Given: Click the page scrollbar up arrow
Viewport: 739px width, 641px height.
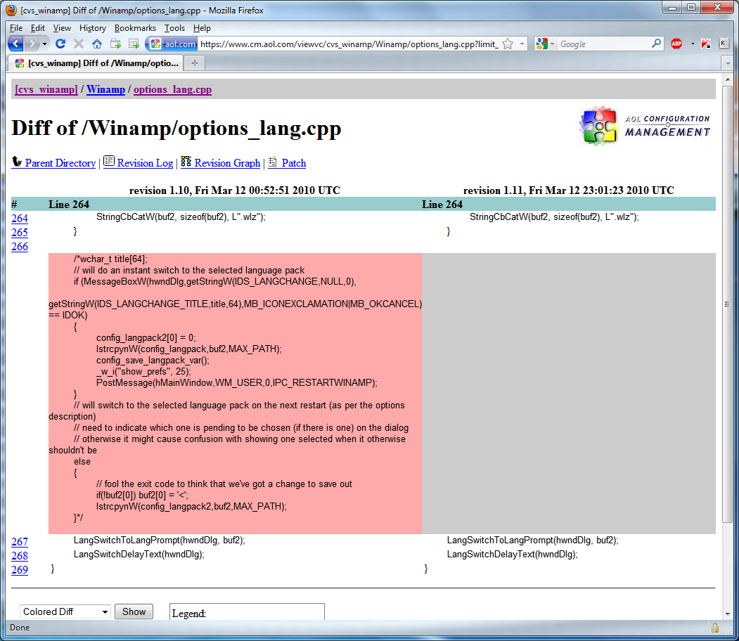Looking at the screenshot, I should coord(728,79).
